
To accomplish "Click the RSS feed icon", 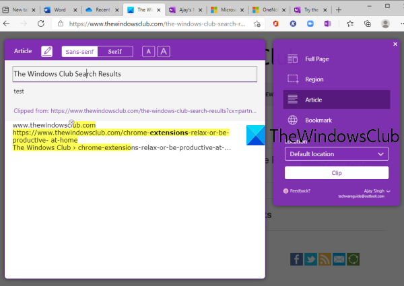I will pos(325,259).
